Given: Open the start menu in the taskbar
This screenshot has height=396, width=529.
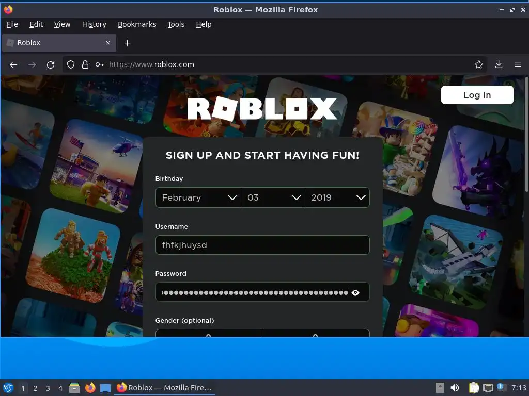Looking at the screenshot, I should tap(8, 388).
